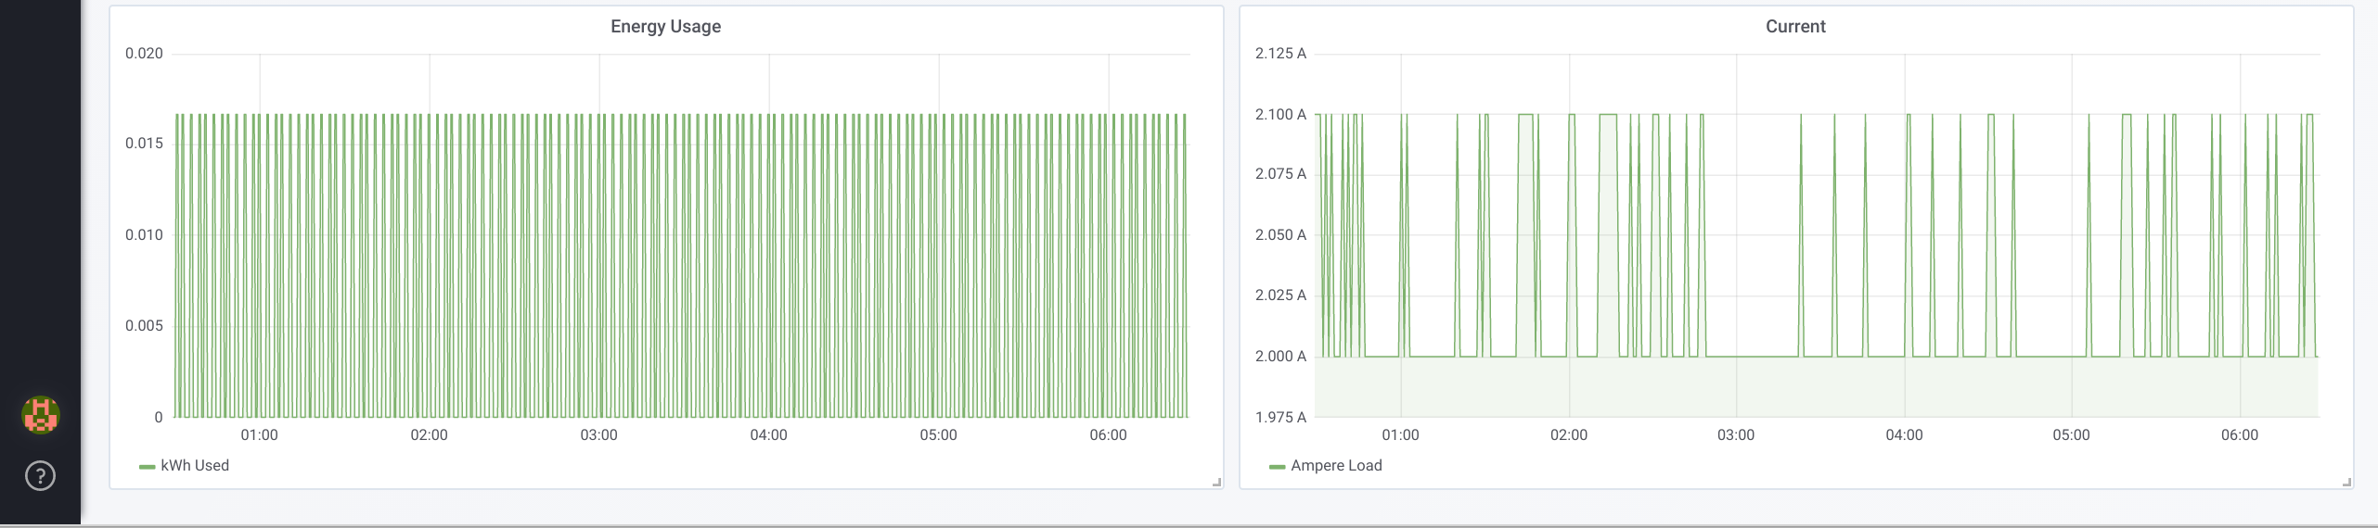
Task: Click the 01:00 time label in Current panel
Action: point(1401,435)
